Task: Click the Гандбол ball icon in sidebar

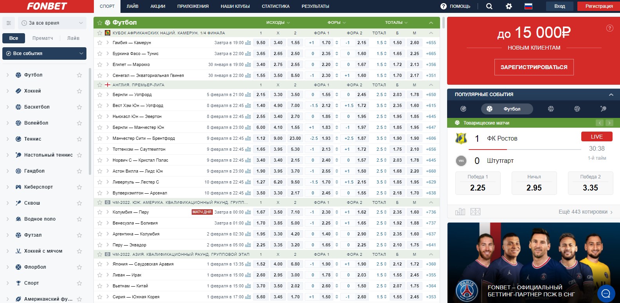Action: tap(18, 171)
